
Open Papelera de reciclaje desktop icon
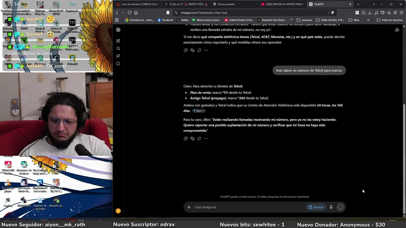point(40,204)
